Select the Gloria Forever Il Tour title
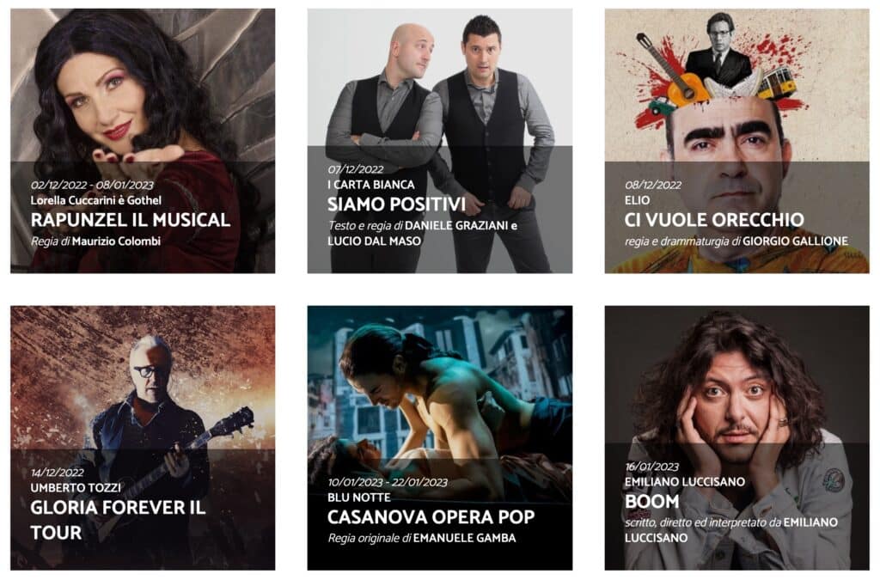The image size is (880, 580). point(118,519)
